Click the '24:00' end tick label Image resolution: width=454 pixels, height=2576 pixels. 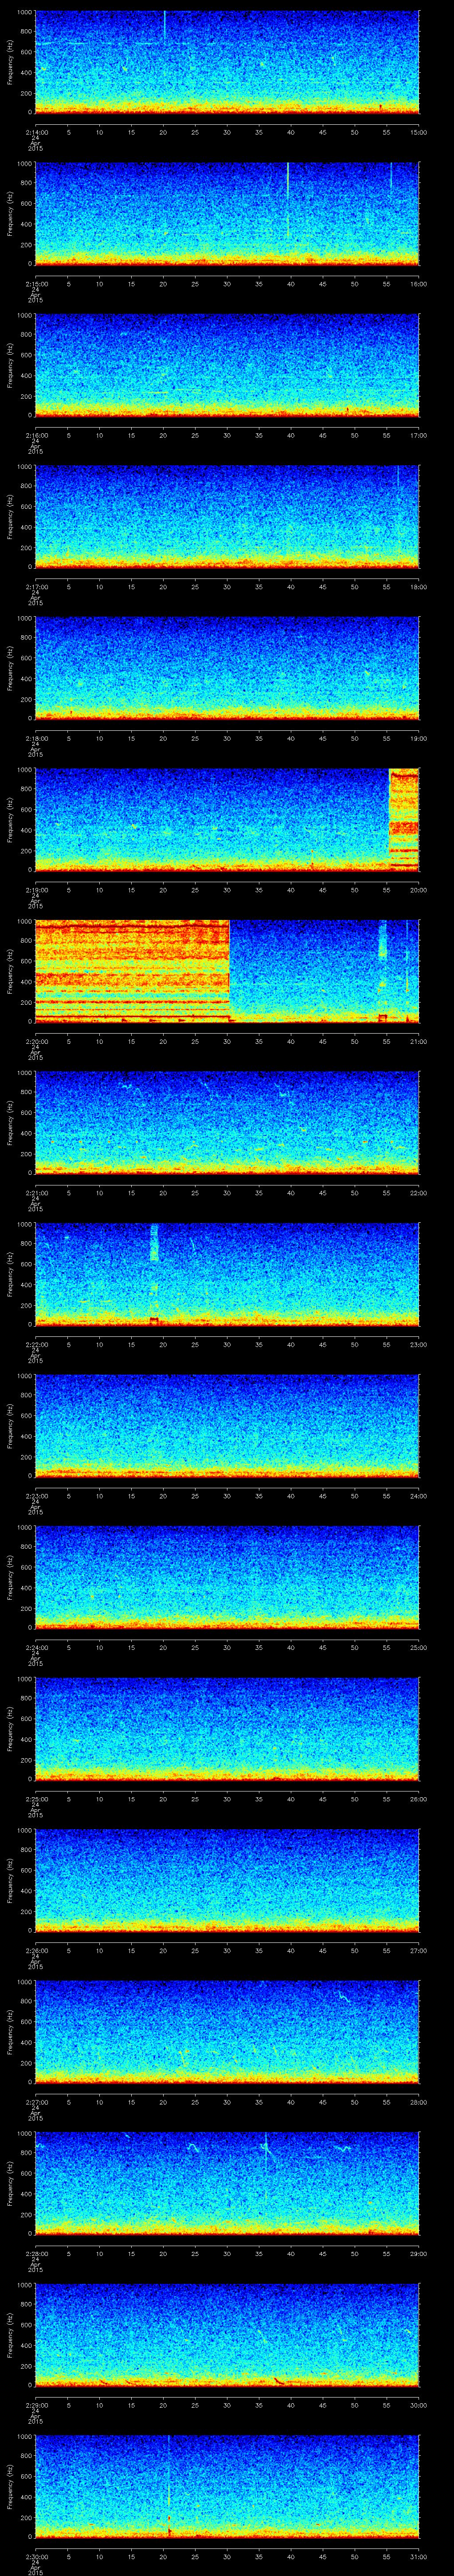point(418,1496)
